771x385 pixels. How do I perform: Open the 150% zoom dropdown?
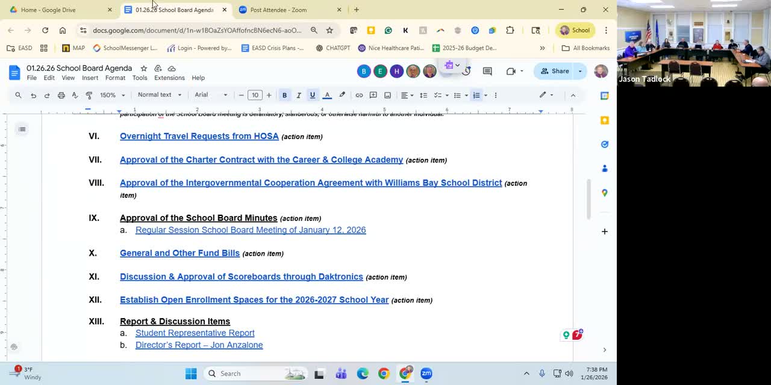coord(112,95)
